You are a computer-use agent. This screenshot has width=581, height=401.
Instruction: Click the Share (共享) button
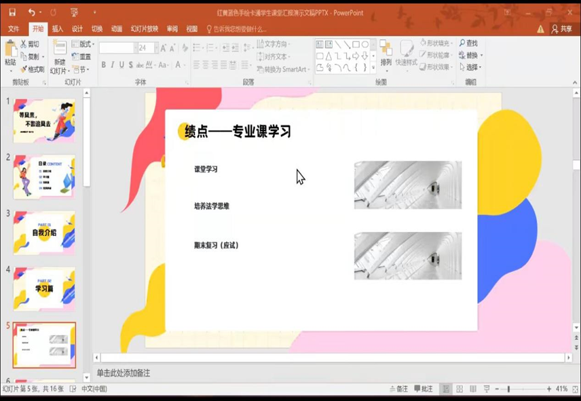click(x=561, y=29)
